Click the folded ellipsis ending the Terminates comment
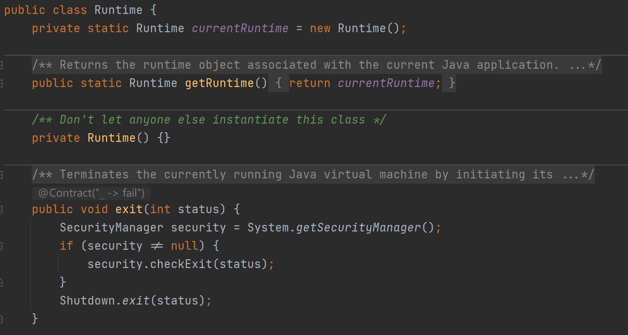628x335 pixels. [573, 175]
